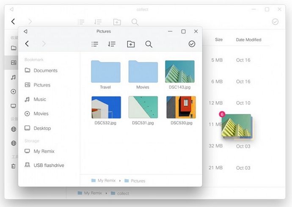This screenshot has height=207, width=292.
Task: Click Pictures in the breadcrumb path
Action: pos(135,181)
